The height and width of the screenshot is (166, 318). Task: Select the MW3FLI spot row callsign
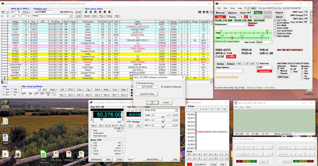pos(15,54)
